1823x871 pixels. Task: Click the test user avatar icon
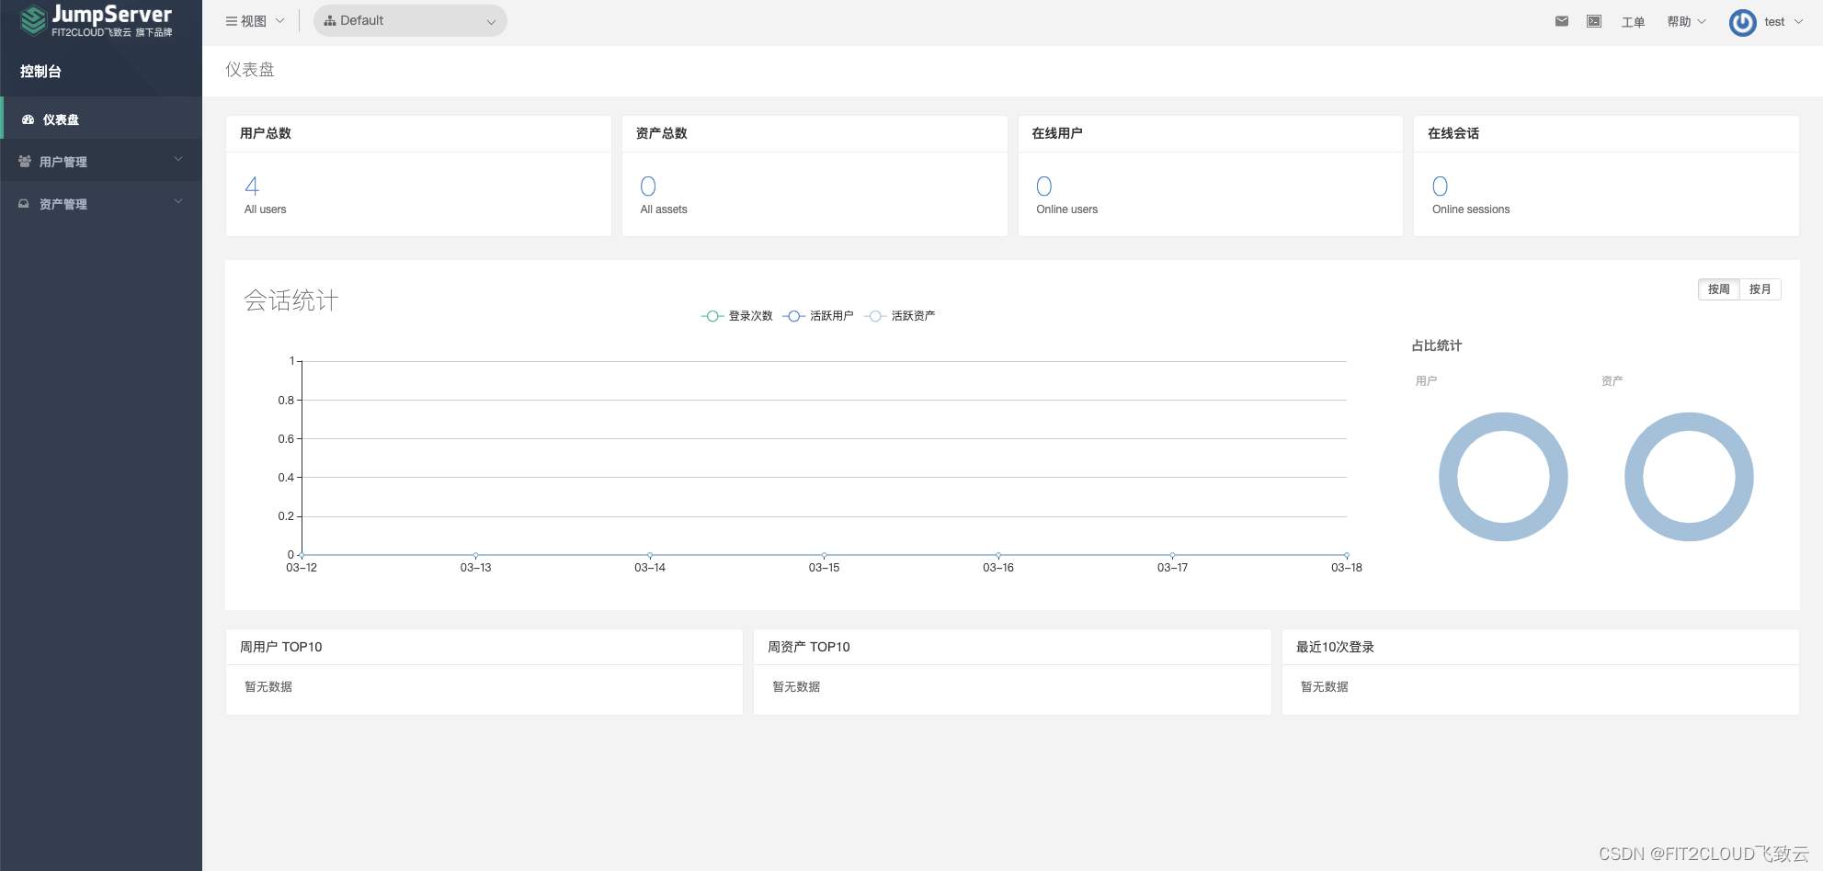(x=1743, y=22)
